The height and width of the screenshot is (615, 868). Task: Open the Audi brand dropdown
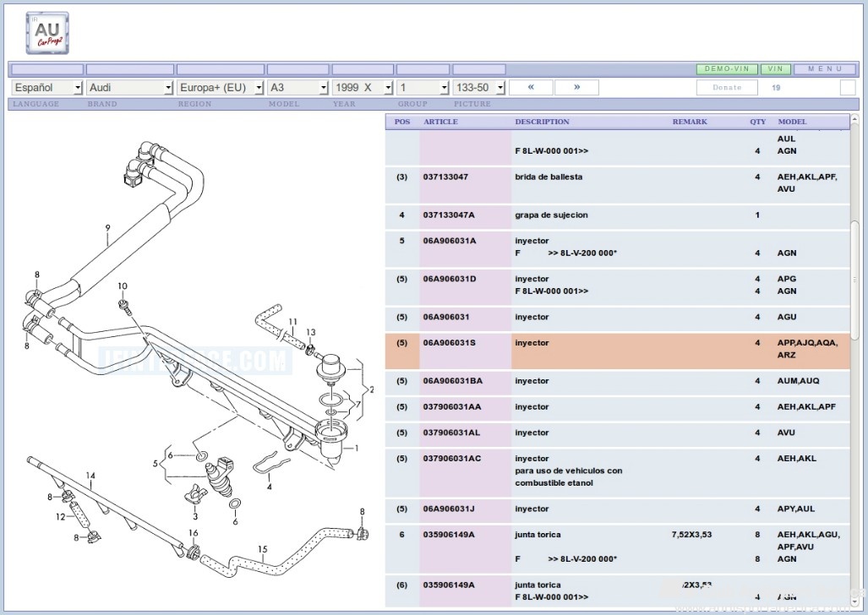pos(130,88)
